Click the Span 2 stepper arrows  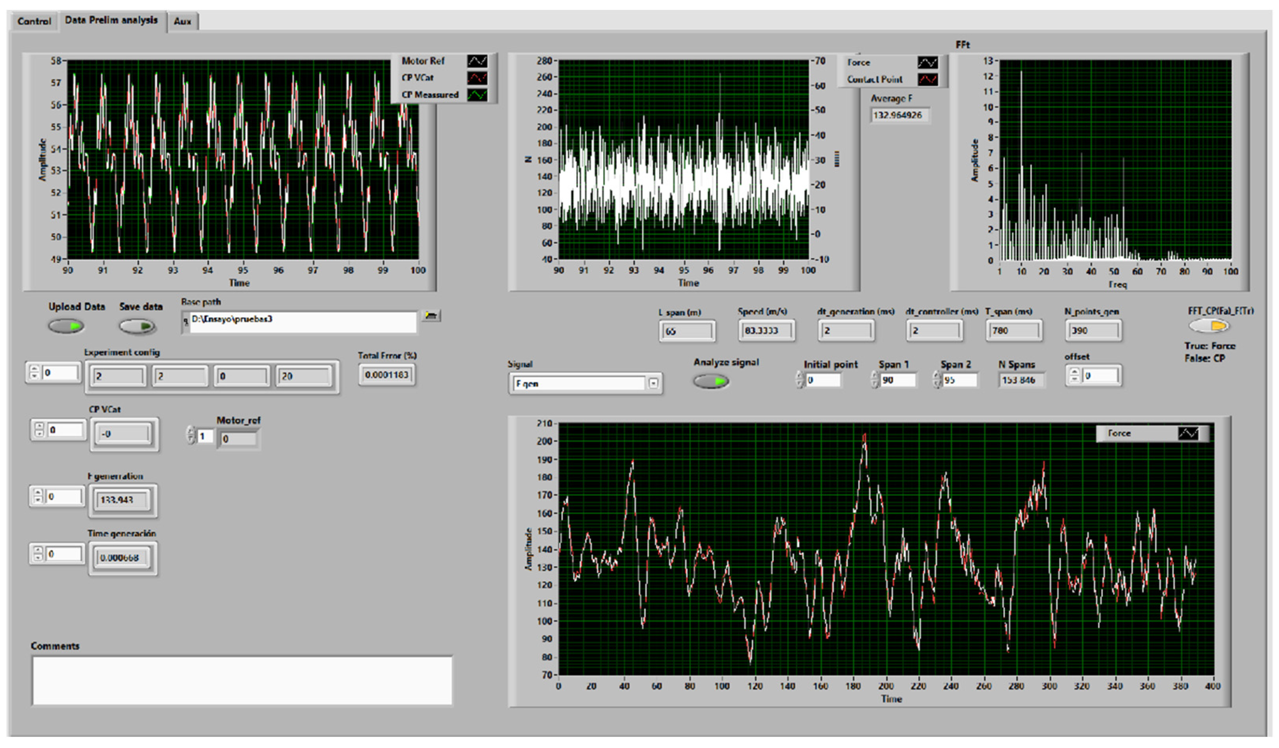pos(936,380)
